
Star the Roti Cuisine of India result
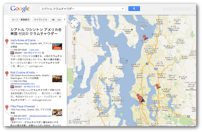pyautogui.click(x=7, y=79)
